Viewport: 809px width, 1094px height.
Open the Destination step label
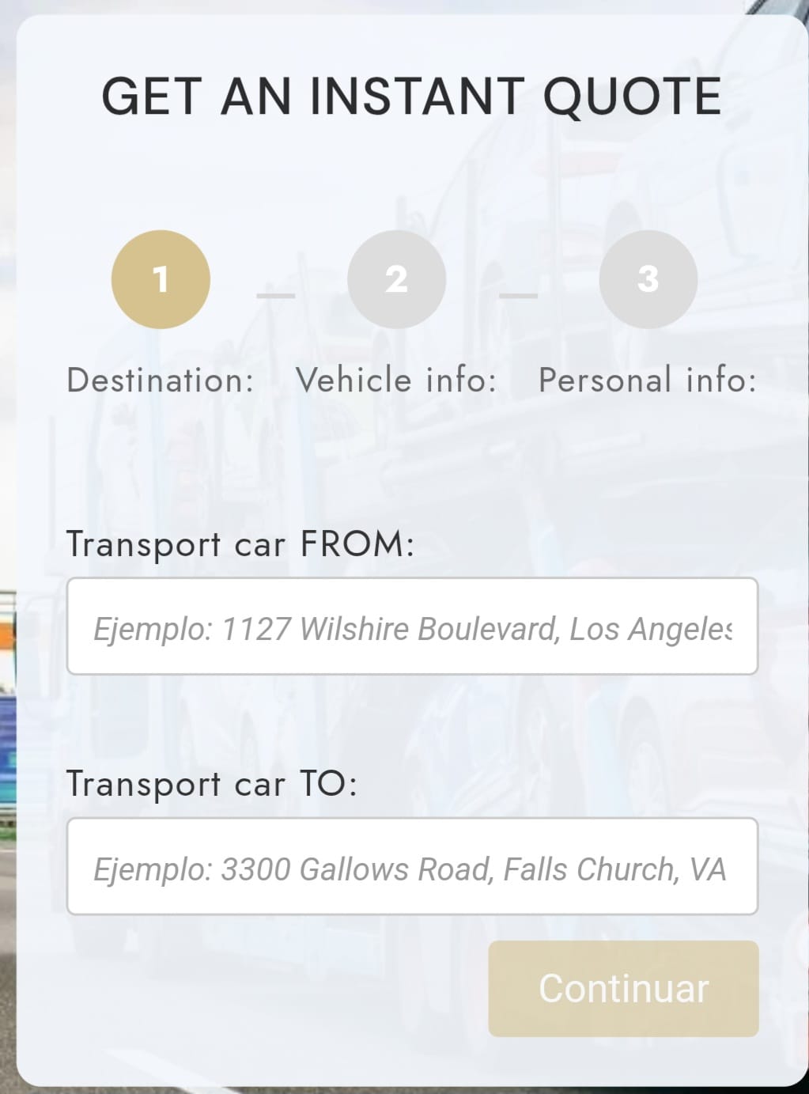click(x=161, y=380)
